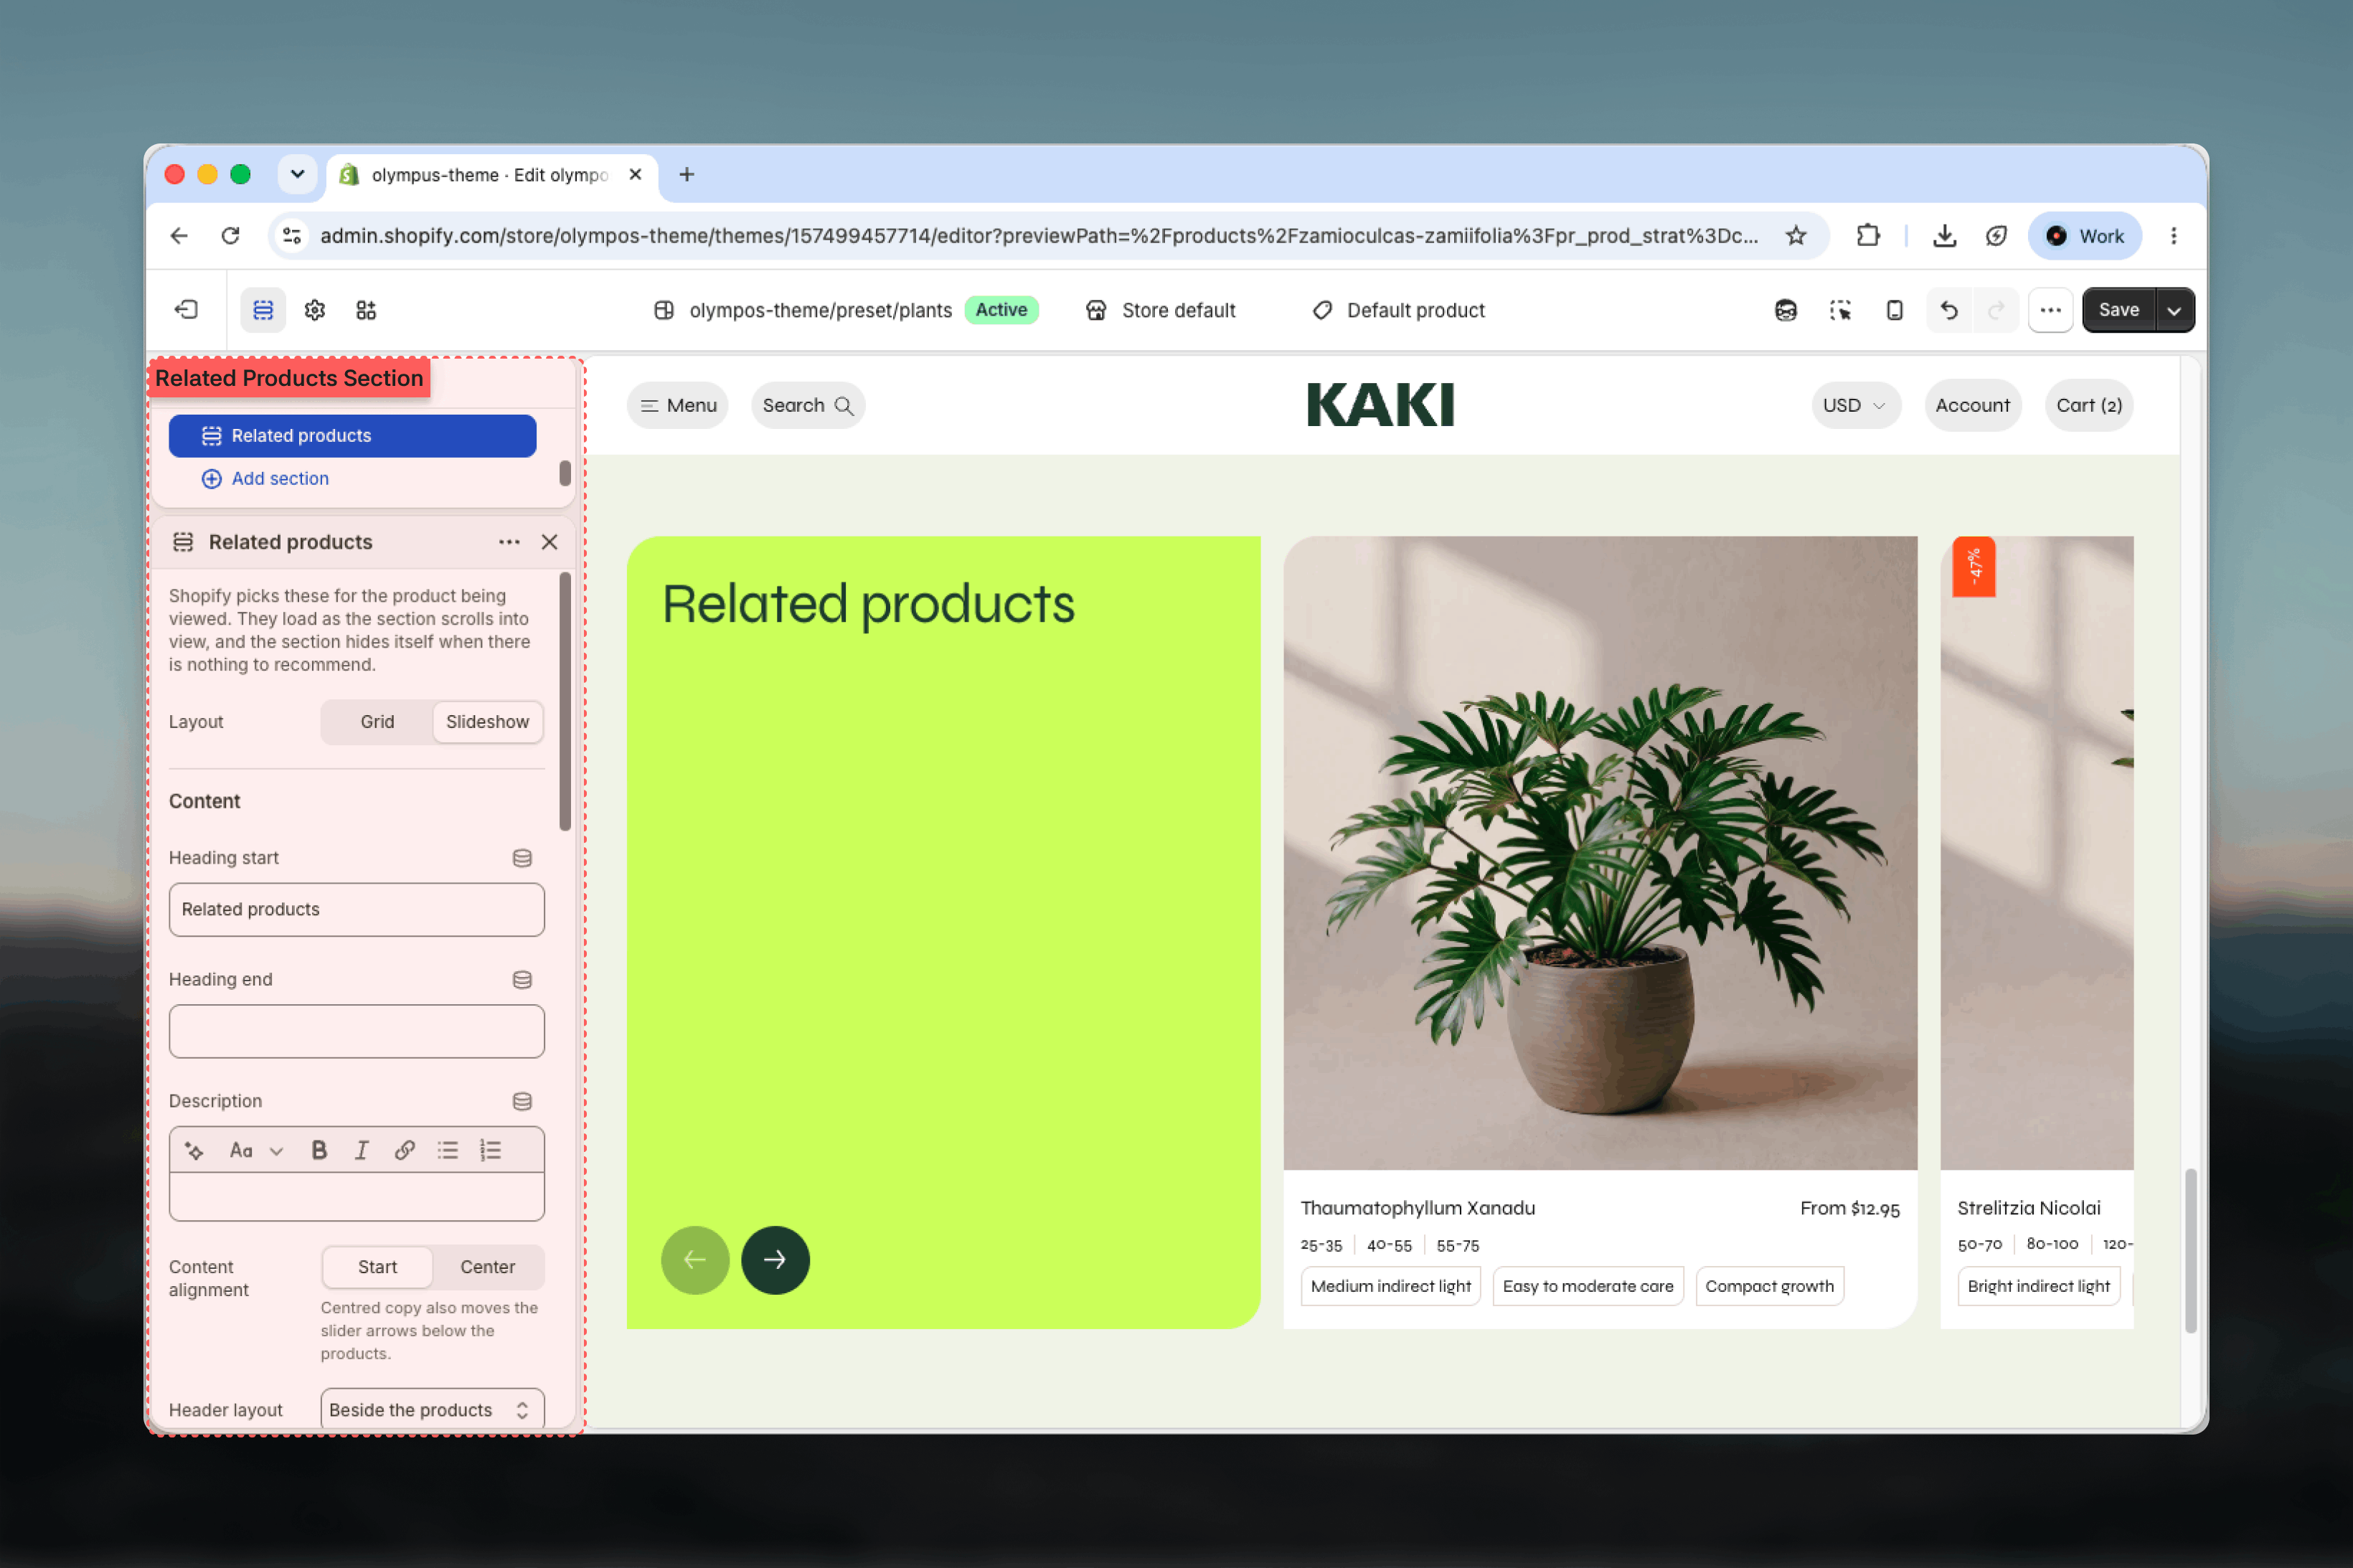Set content alignment to Center
This screenshot has width=2353, height=1568.
[x=488, y=1267]
